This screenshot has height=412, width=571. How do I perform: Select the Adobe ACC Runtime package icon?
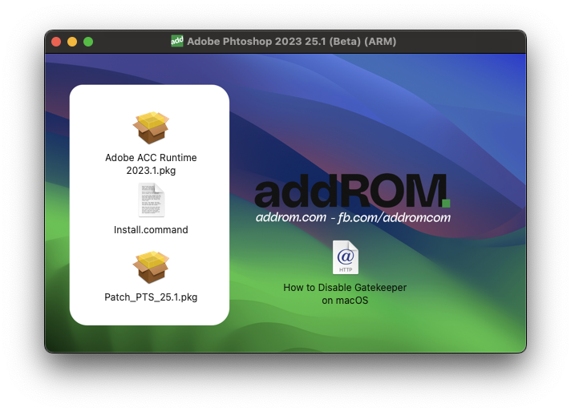coord(151,127)
